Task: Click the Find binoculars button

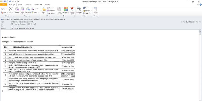Action: 86,8
